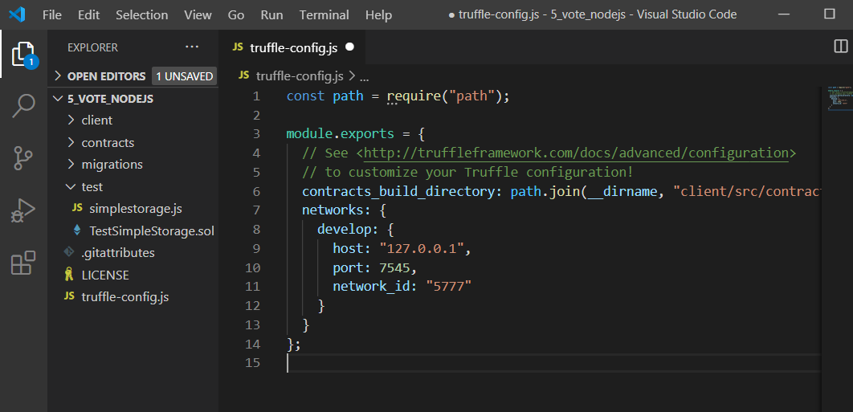Place cursor on empty line 15
This screenshot has height=412, width=853.
coord(552,362)
